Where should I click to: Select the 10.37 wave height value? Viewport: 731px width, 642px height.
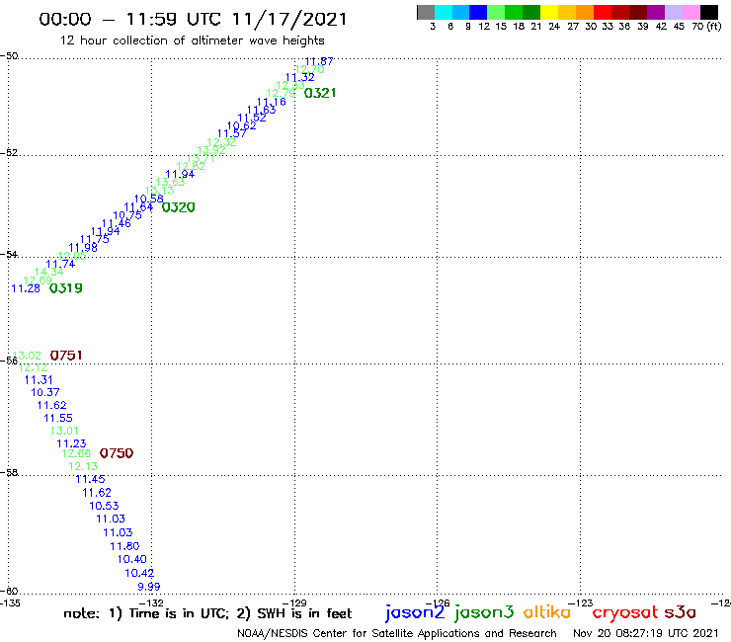coord(45,392)
